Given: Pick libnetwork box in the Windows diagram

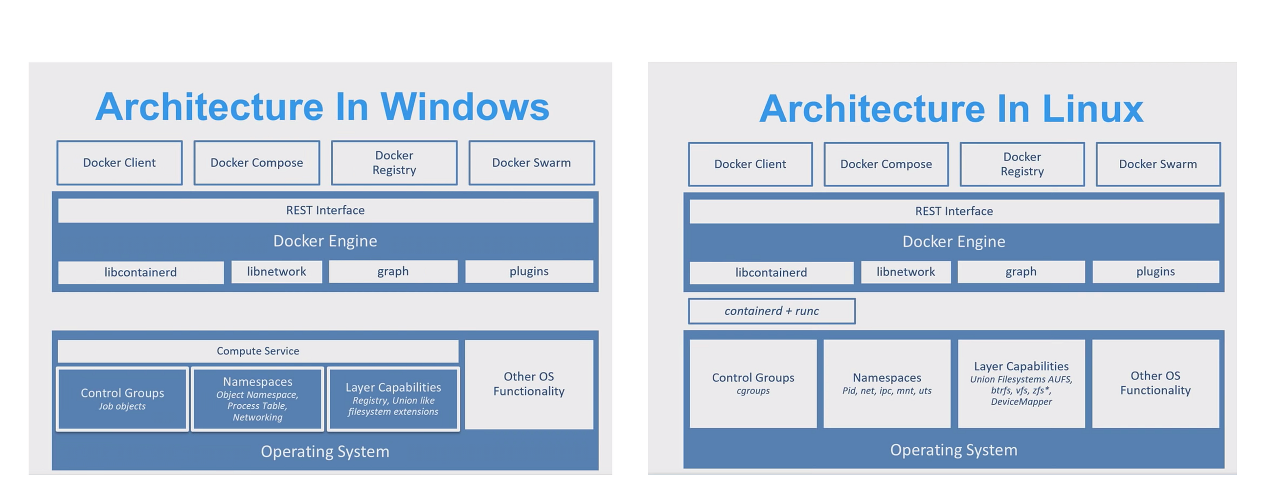Looking at the screenshot, I should coord(276,272).
